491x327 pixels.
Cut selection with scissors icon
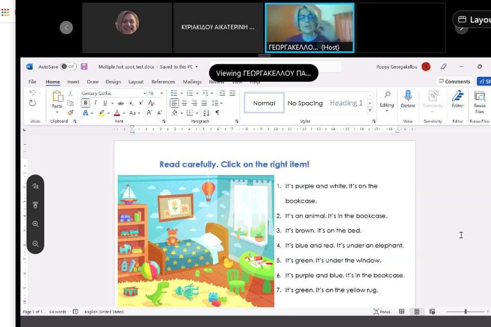coord(71,94)
